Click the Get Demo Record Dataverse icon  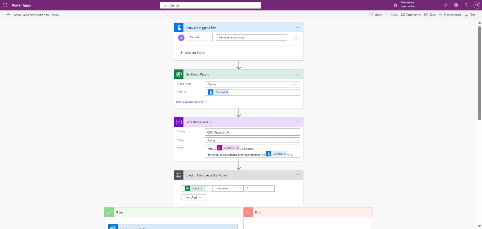click(179, 74)
